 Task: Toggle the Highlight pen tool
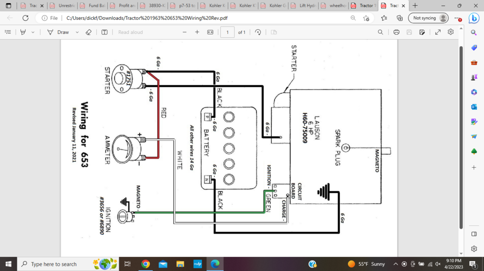click(x=23, y=32)
